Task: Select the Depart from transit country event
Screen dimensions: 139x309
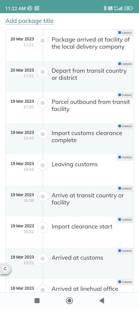Action: point(89,74)
